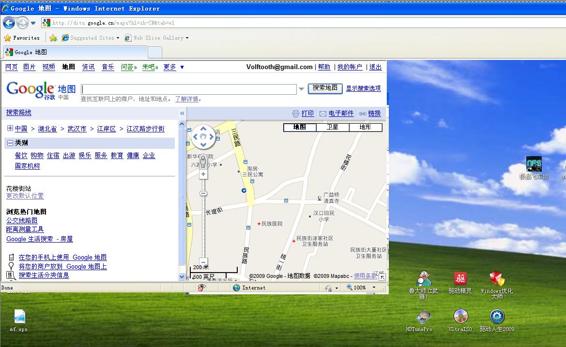Select 江岸区 in the breadcrumb
This screenshot has width=566, height=347.
click(107, 129)
